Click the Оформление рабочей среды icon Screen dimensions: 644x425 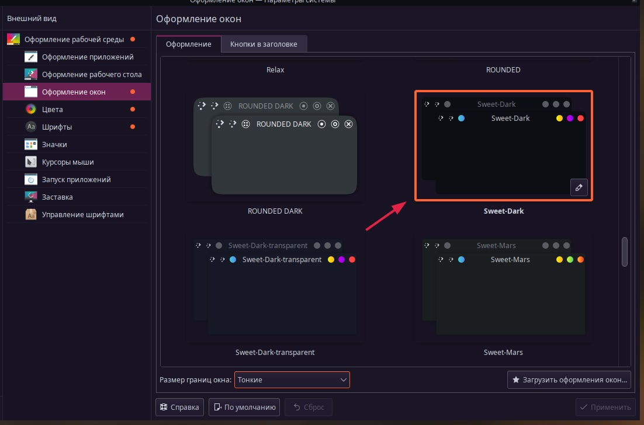click(x=13, y=39)
